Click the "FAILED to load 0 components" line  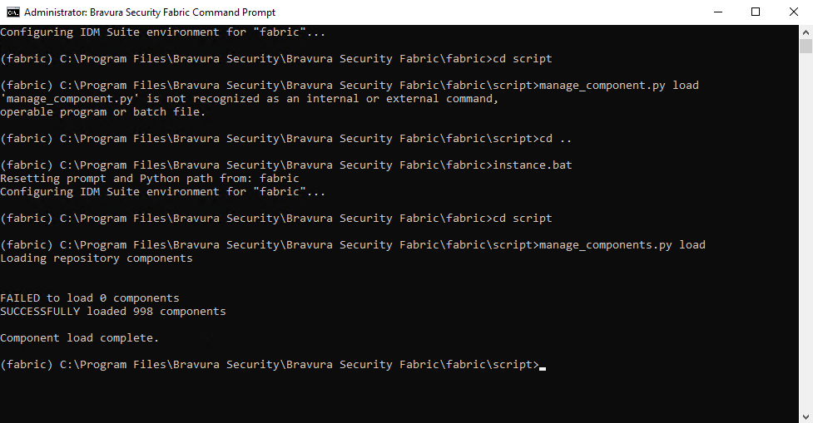(90, 298)
